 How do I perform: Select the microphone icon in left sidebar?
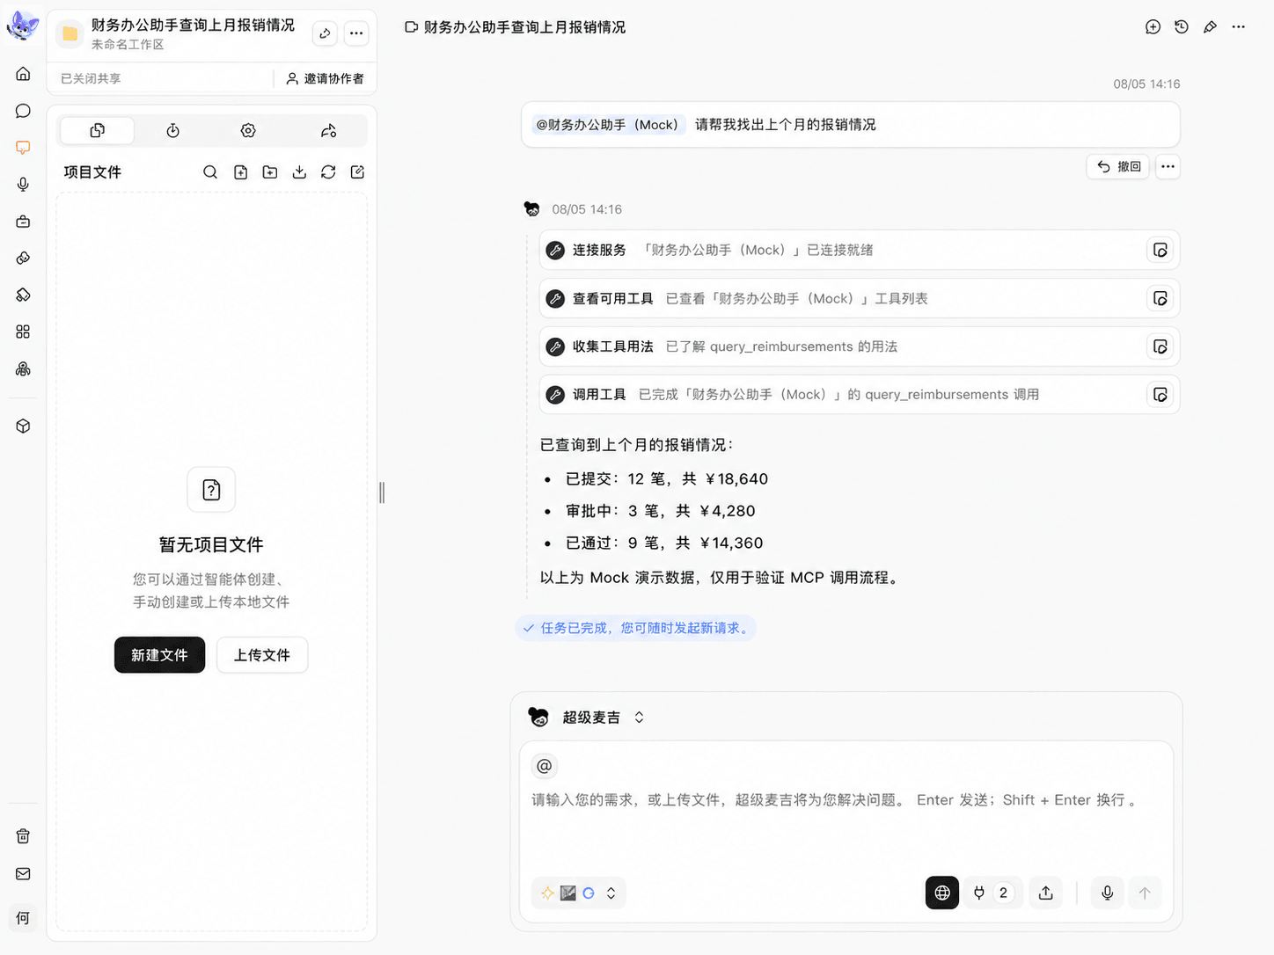pos(23,184)
